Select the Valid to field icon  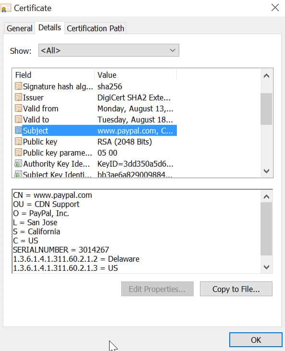[18, 119]
